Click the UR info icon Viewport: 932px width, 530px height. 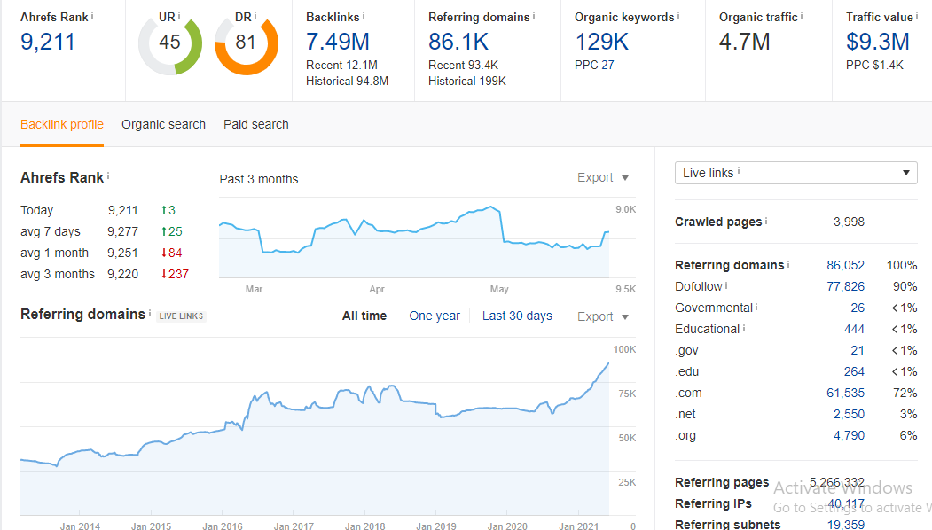[x=180, y=16]
